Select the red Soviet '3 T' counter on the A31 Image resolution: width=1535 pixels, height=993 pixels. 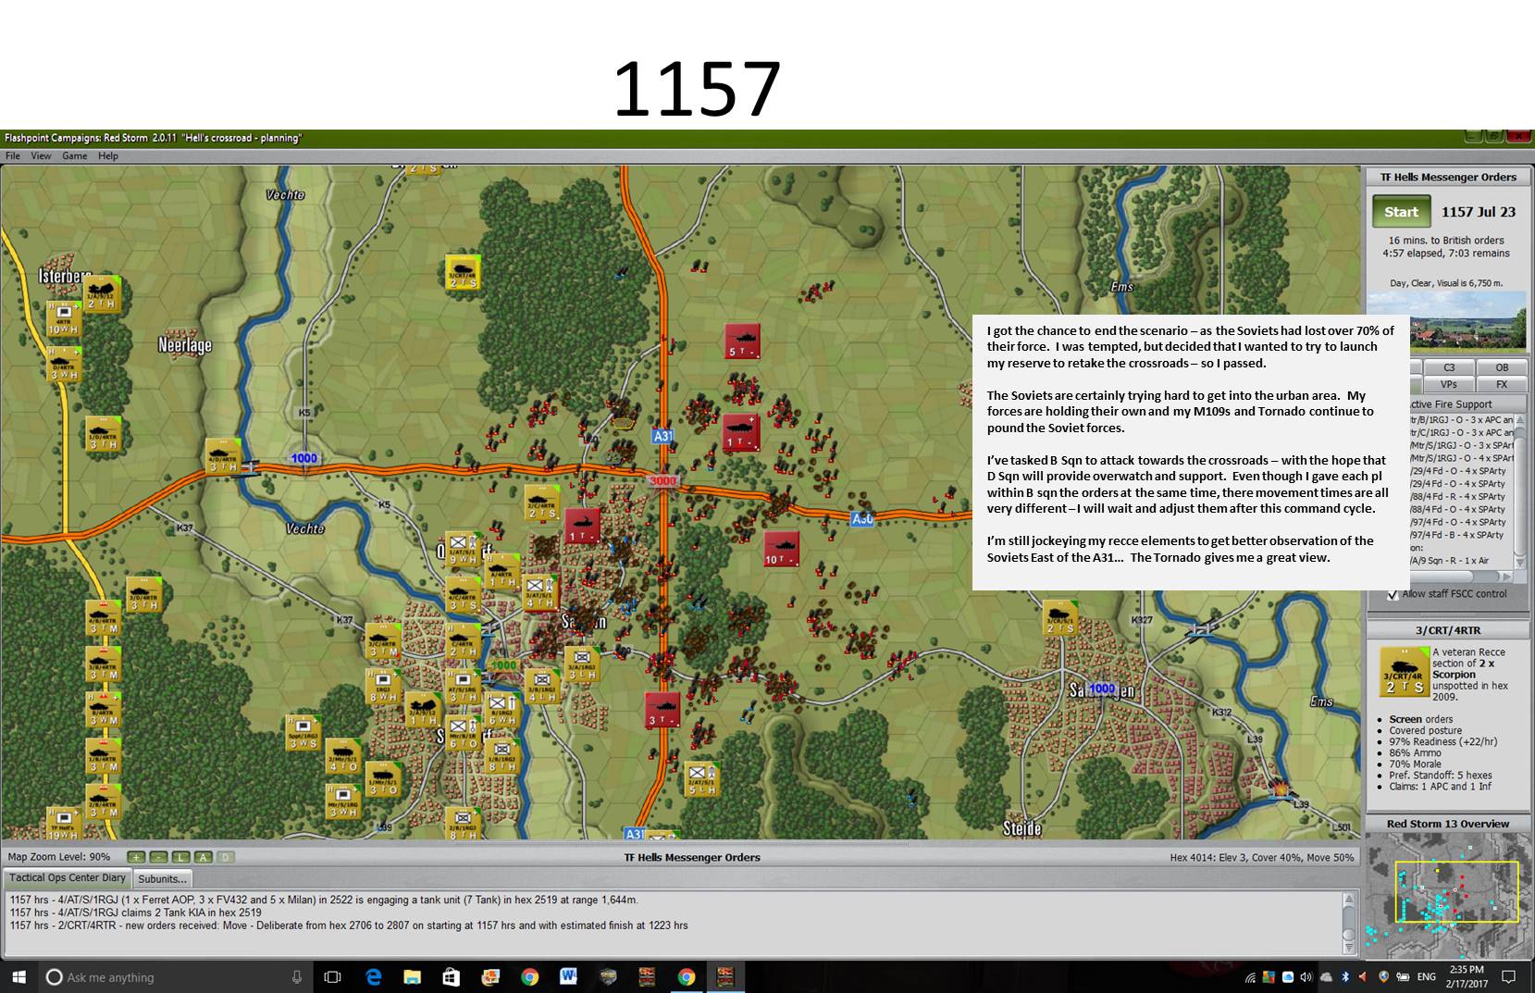(x=662, y=709)
